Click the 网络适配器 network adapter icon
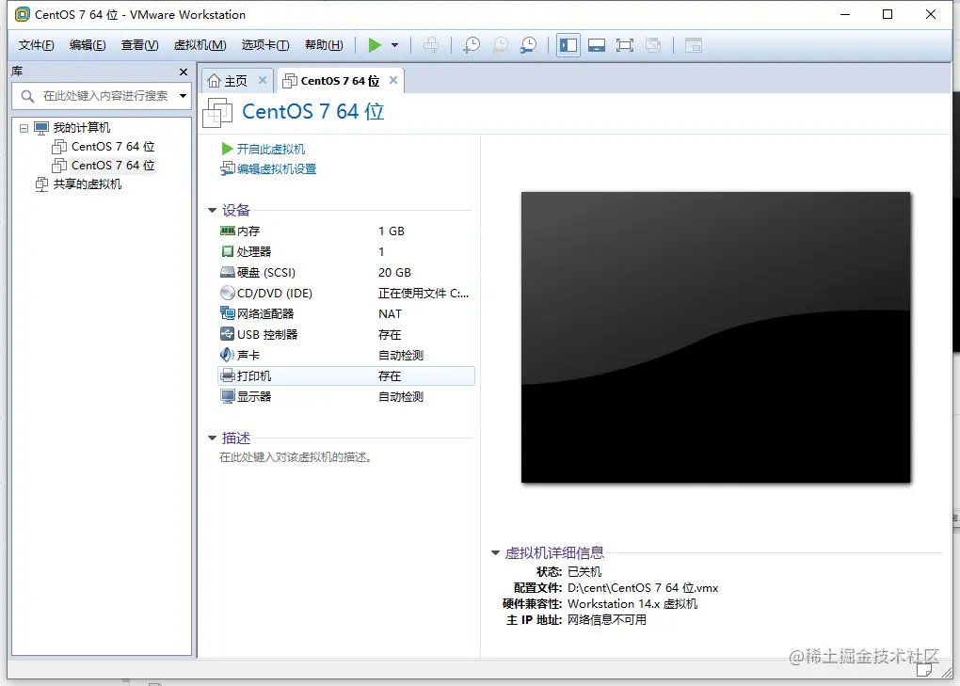The width and height of the screenshot is (960, 686). [228, 313]
